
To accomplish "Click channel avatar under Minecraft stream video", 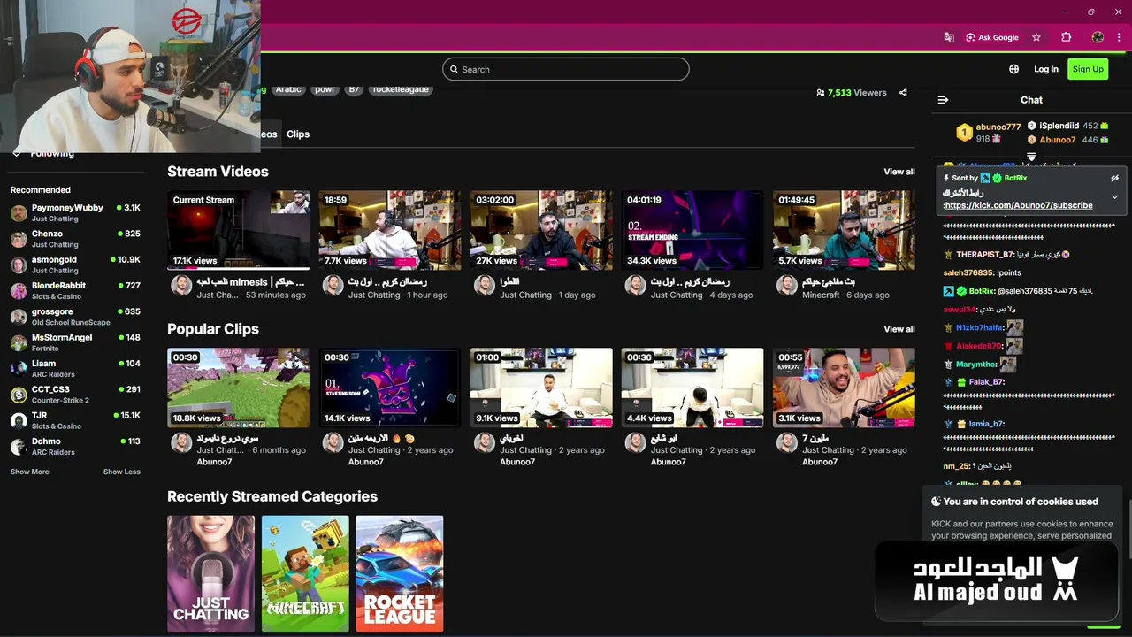I will point(787,285).
